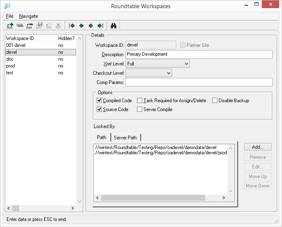Click the workspace list horizontal scrollbar thumb
Viewport: 282px width, 227px height.
click(15, 208)
